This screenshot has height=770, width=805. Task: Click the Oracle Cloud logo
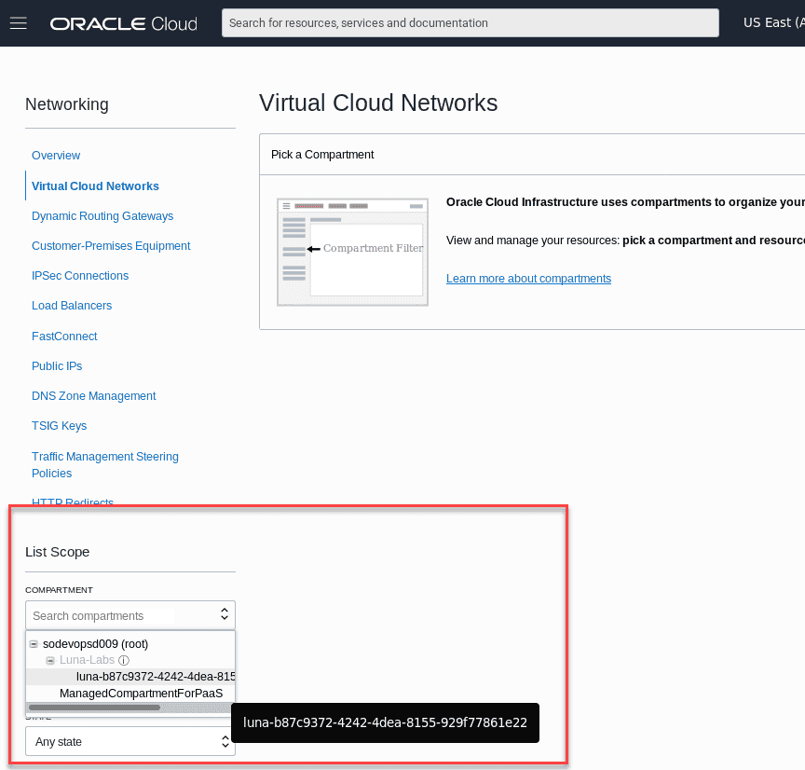coord(122,22)
